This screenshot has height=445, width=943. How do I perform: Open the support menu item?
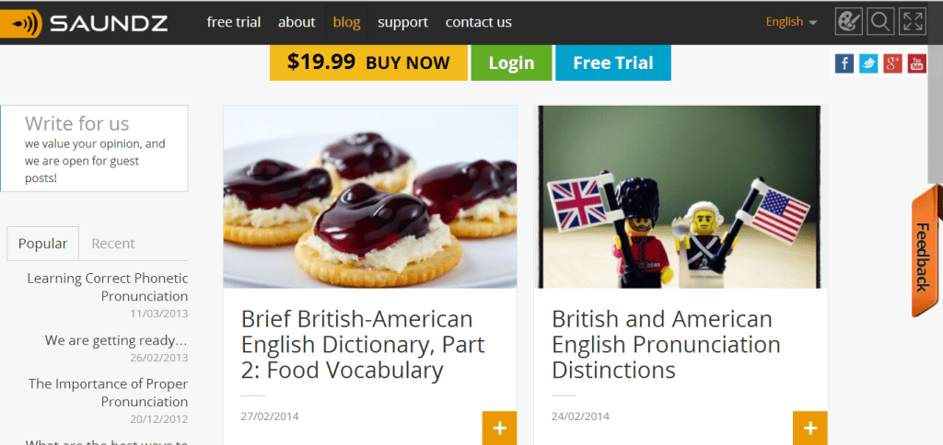[403, 22]
